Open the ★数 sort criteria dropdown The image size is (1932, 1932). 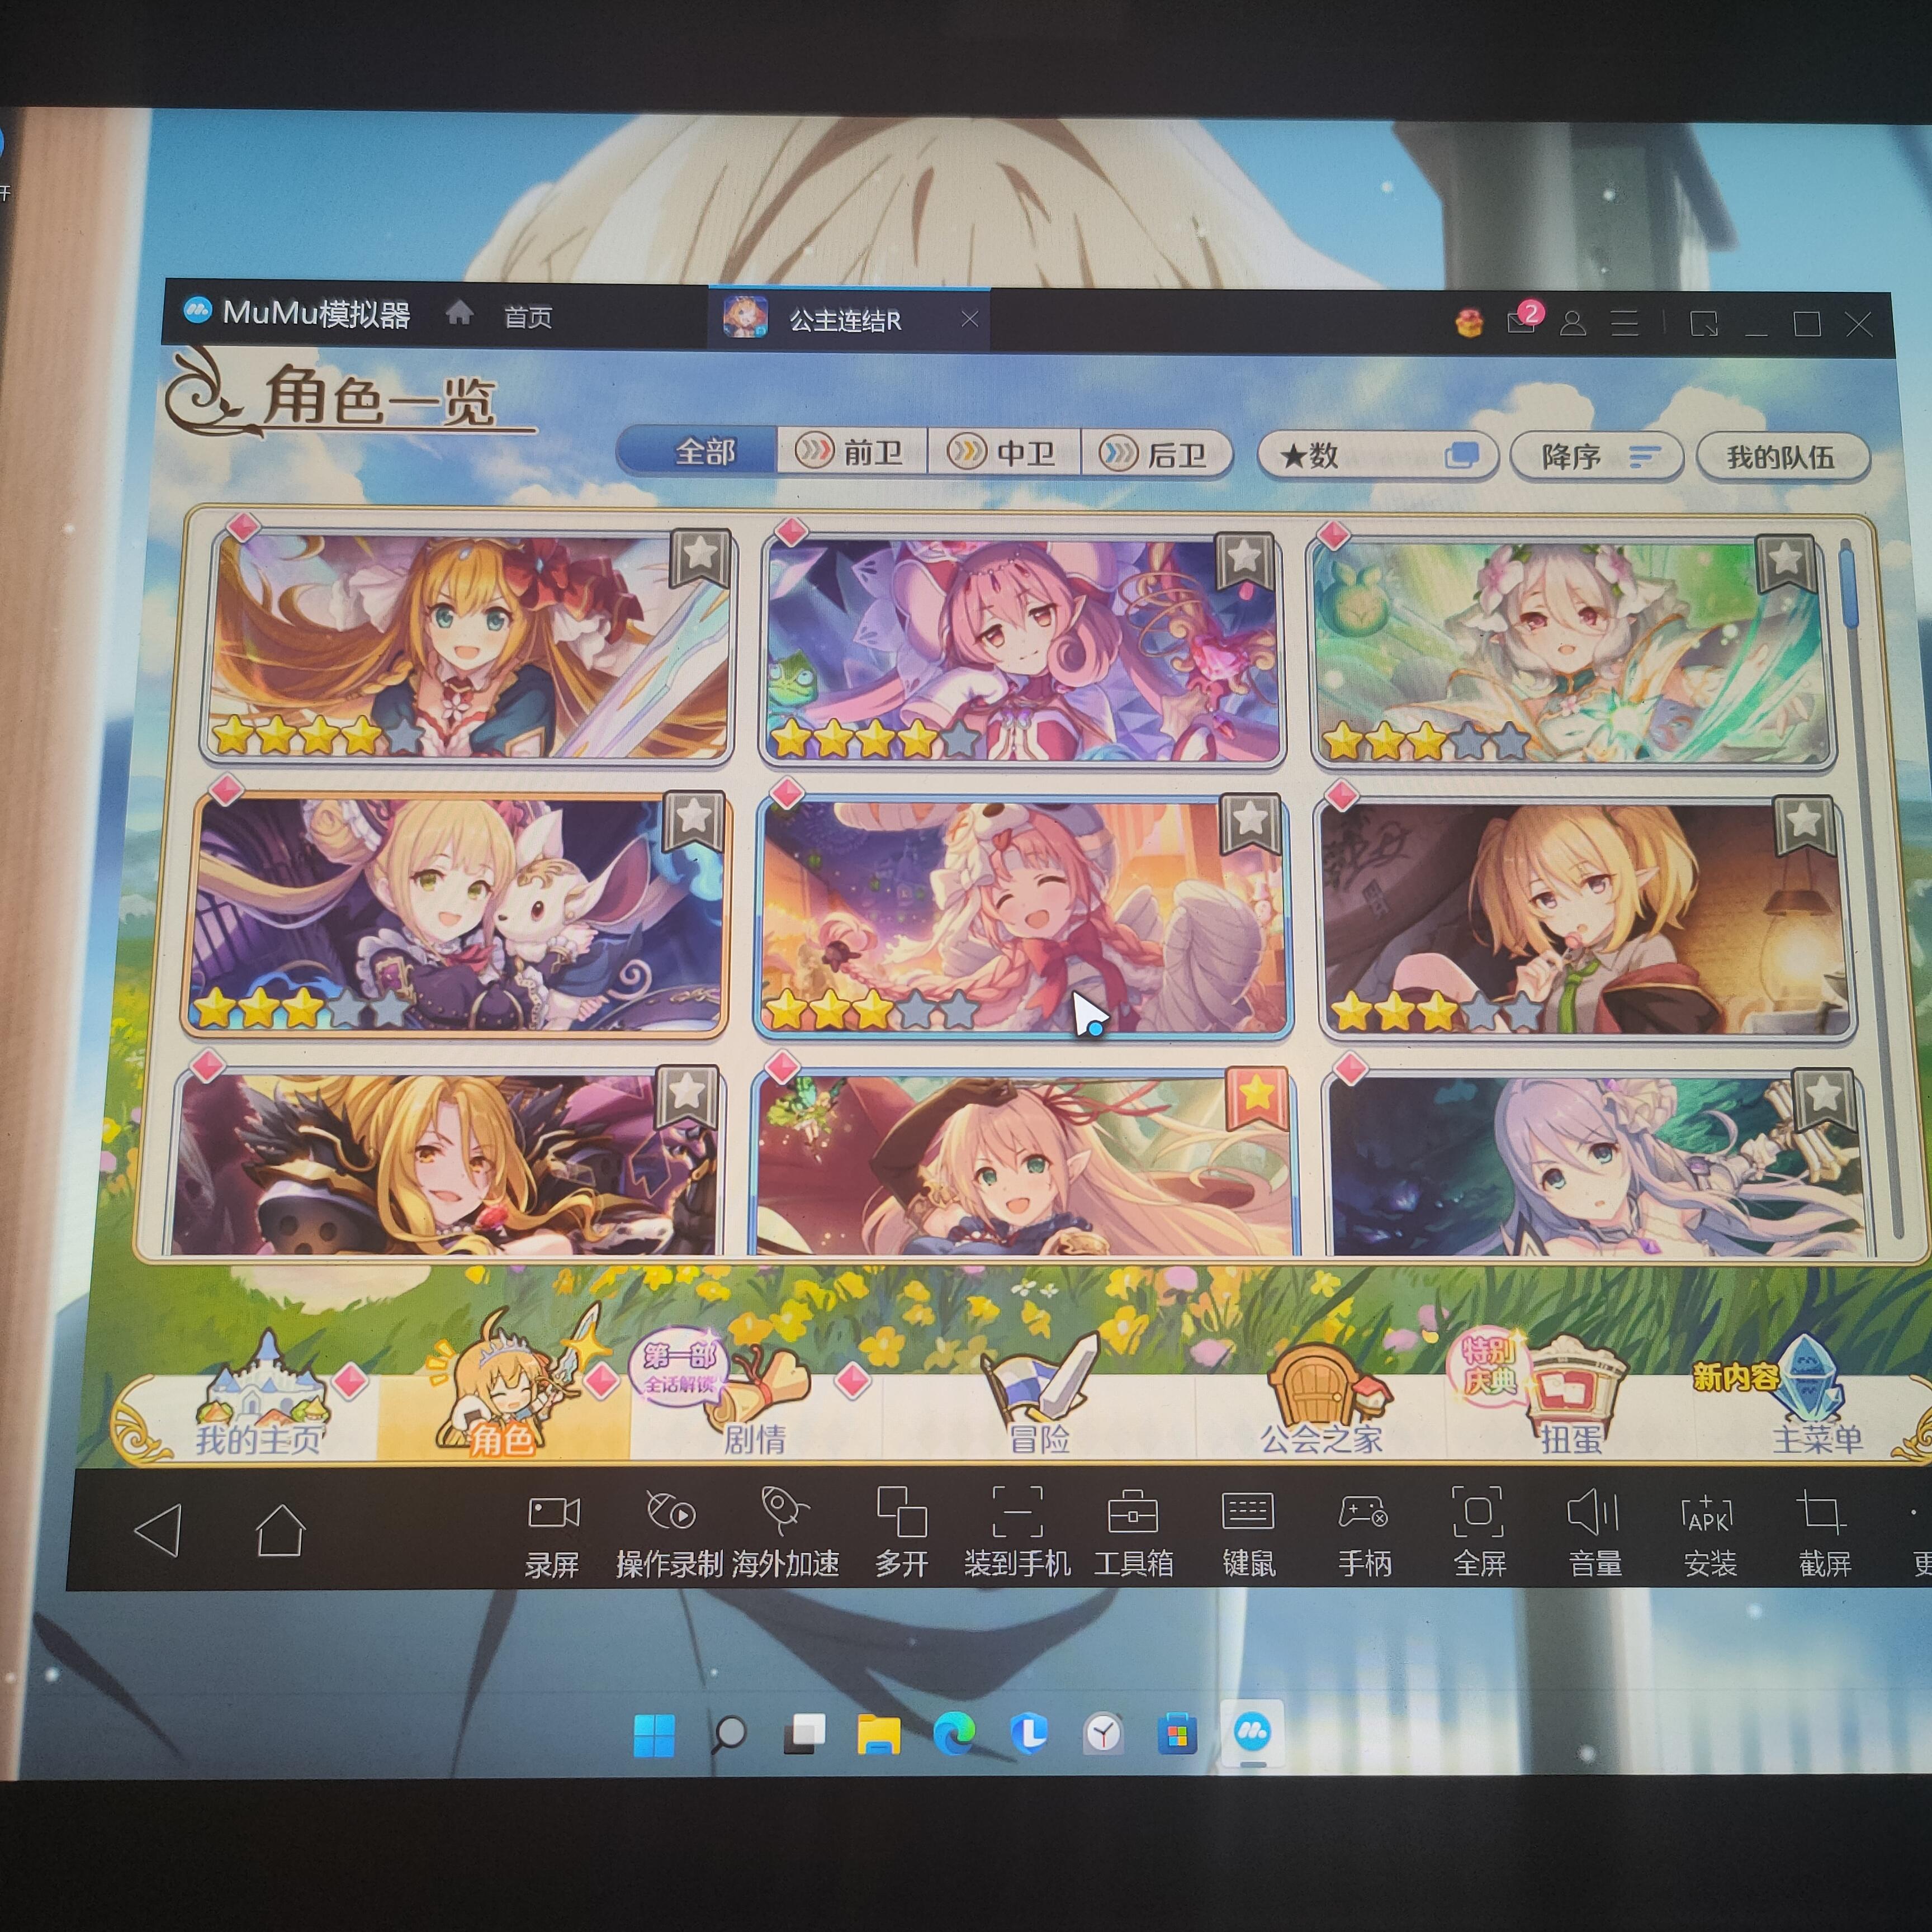click(1377, 456)
